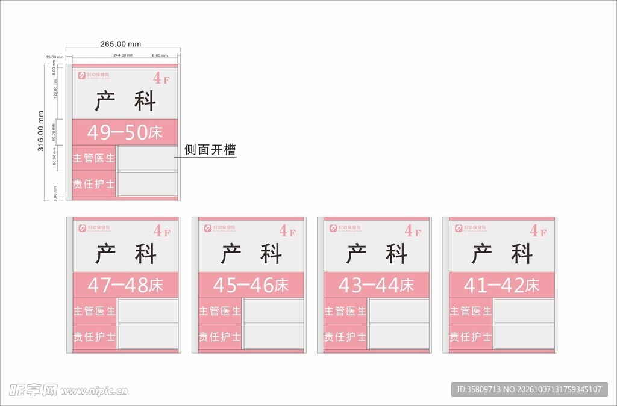Select blank doctor name slot on 43–44床 sign
Screen dimensions: 617x406
399,310
